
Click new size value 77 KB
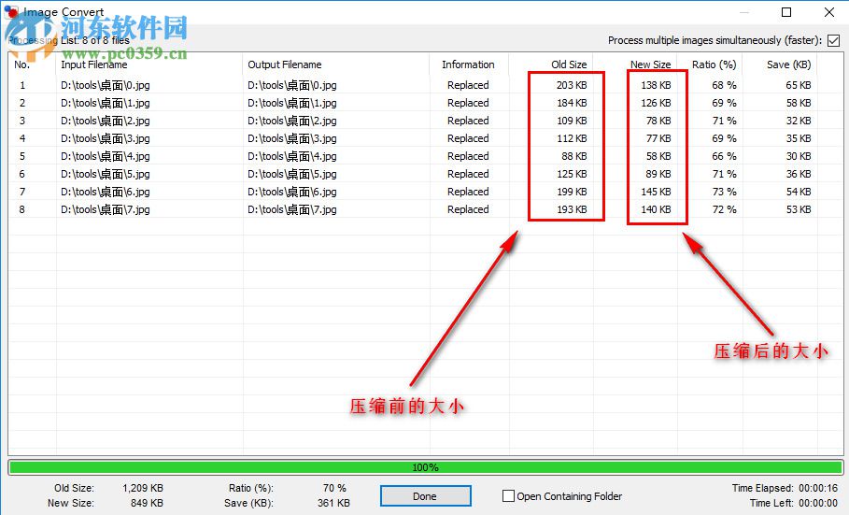coord(658,138)
